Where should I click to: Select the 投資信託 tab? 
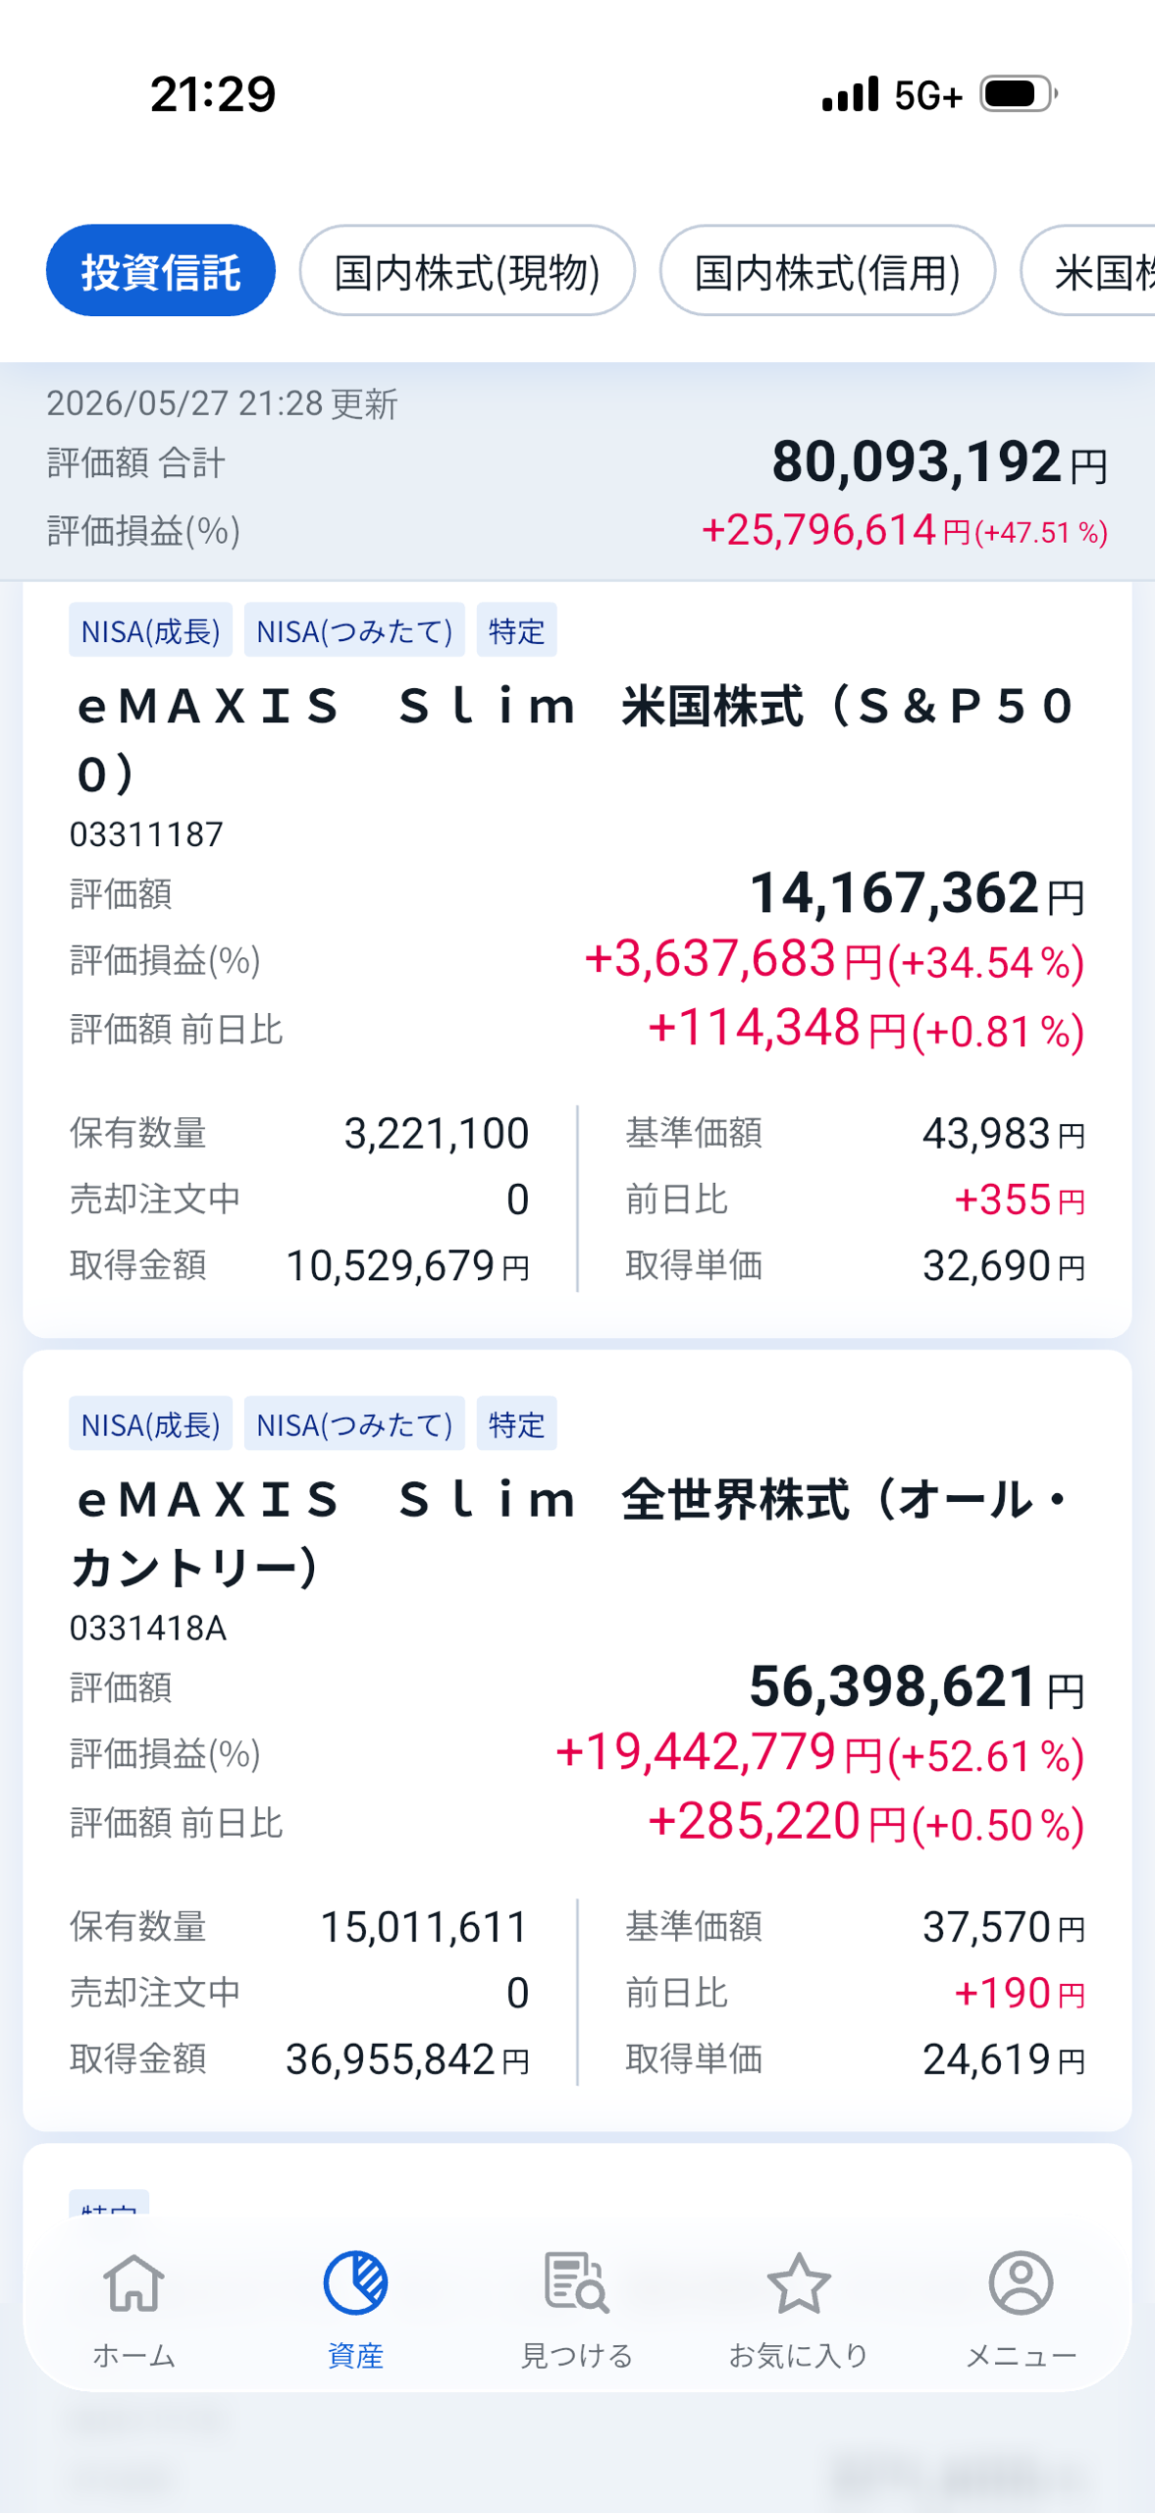coord(161,271)
